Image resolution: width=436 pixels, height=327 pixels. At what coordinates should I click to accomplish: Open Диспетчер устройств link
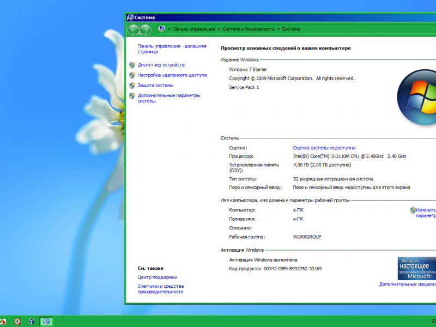(161, 65)
